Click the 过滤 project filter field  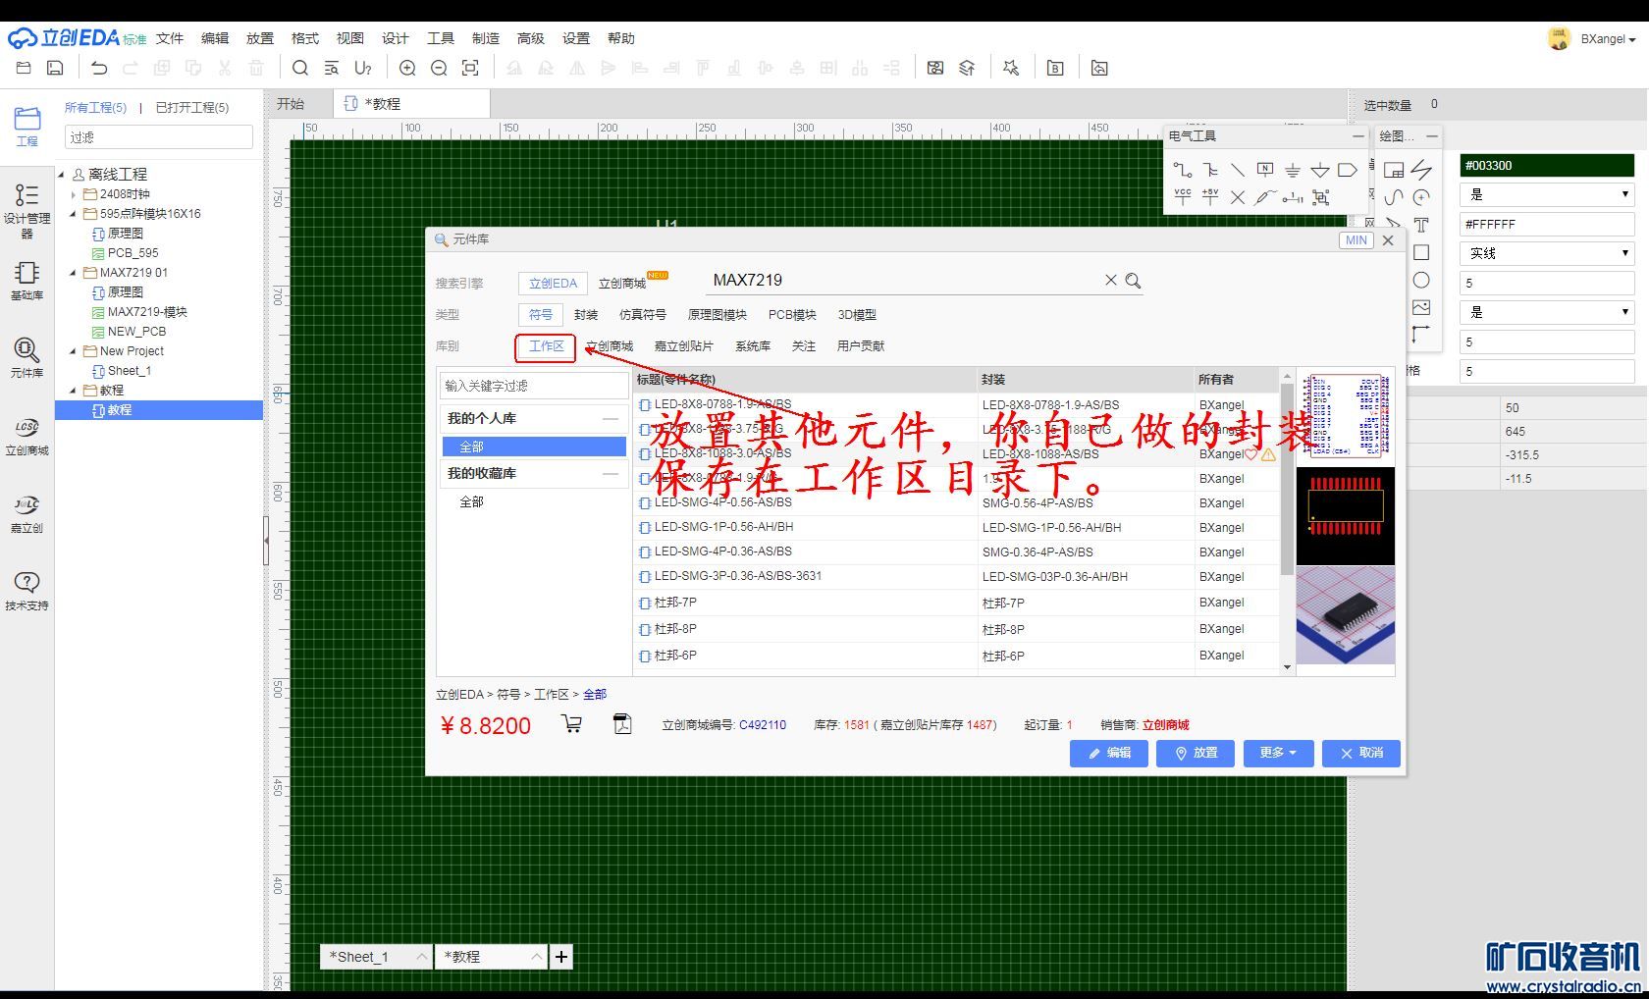pos(159,137)
